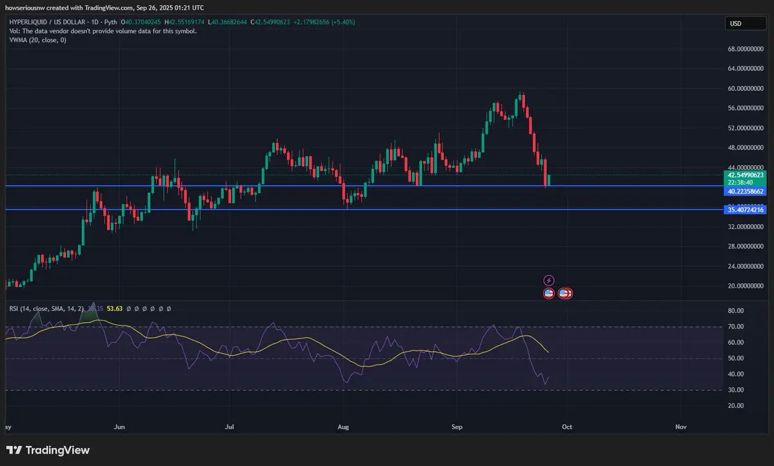The width and height of the screenshot is (774, 466).
Task: Click the front US flag icon of the overlapping pair
Action: point(563,293)
